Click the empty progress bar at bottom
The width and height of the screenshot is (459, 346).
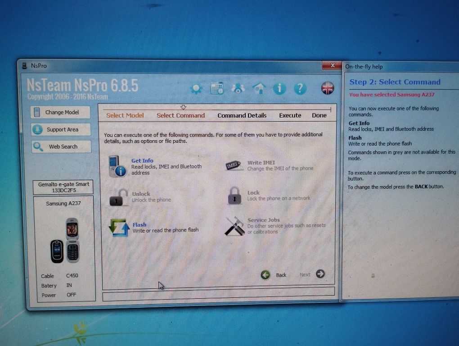(x=218, y=294)
